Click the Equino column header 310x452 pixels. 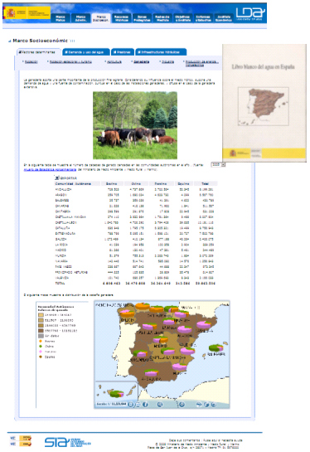click(183, 183)
